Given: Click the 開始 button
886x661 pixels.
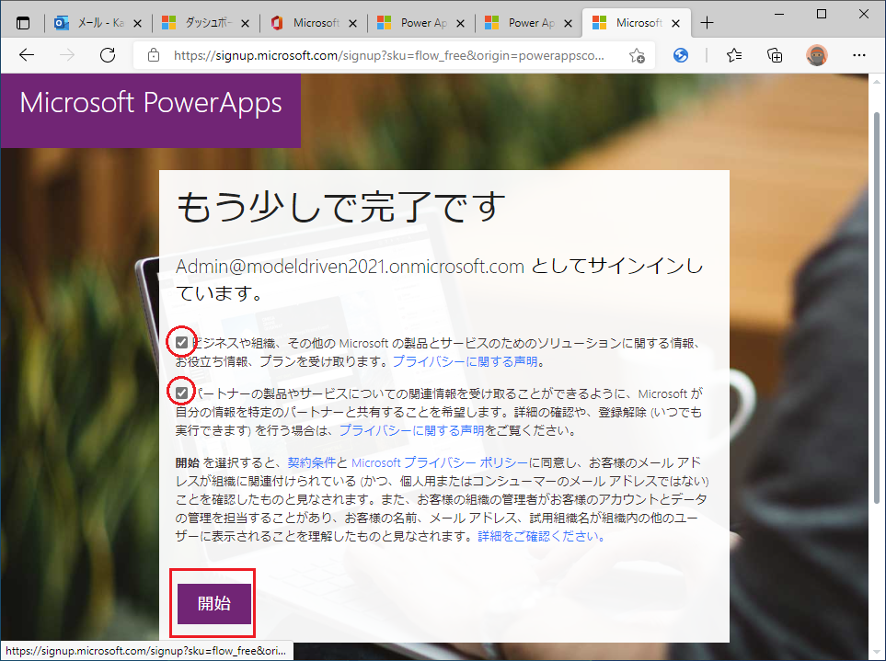Looking at the screenshot, I should (214, 603).
